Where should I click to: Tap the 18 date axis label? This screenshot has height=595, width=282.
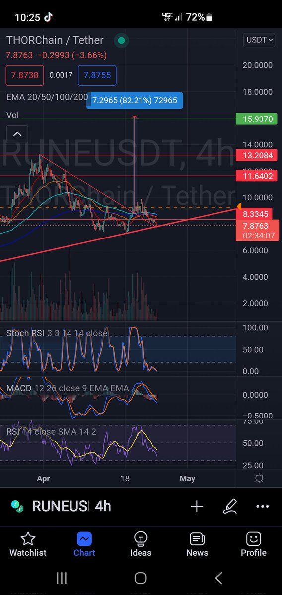[125, 478]
